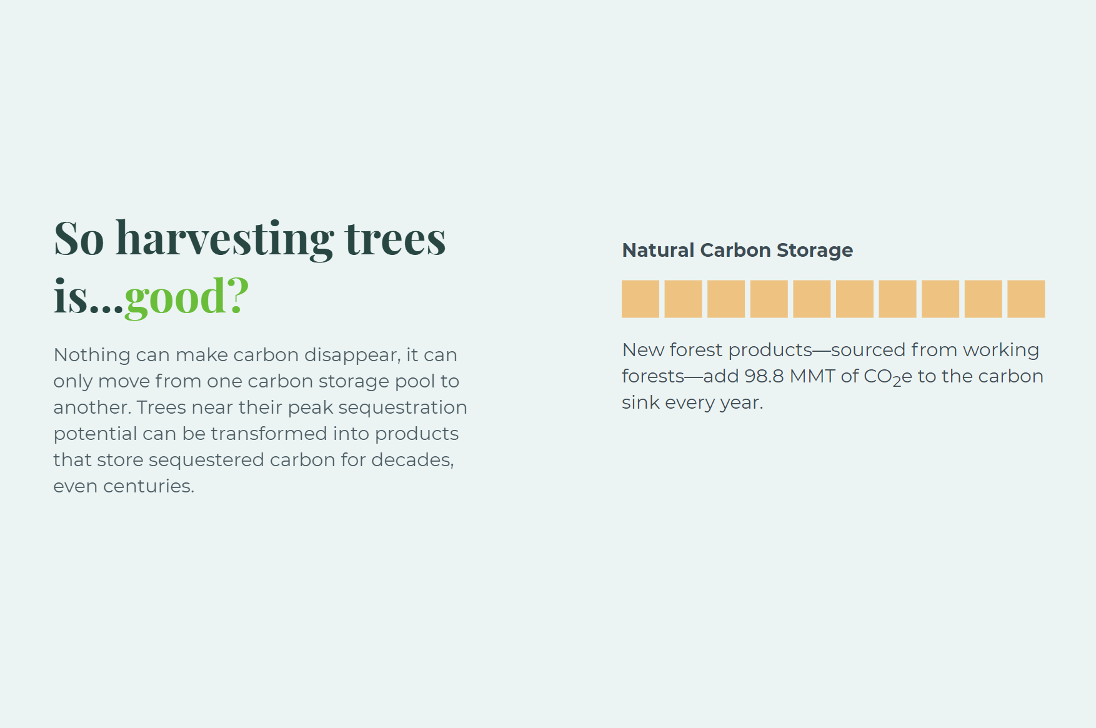The width and height of the screenshot is (1096, 728).
Task: Click the ninth tan carbon square
Action: (x=984, y=299)
